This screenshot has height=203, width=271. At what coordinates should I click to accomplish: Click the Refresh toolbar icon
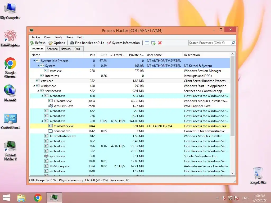pyautogui.click(x=32, y=43)
